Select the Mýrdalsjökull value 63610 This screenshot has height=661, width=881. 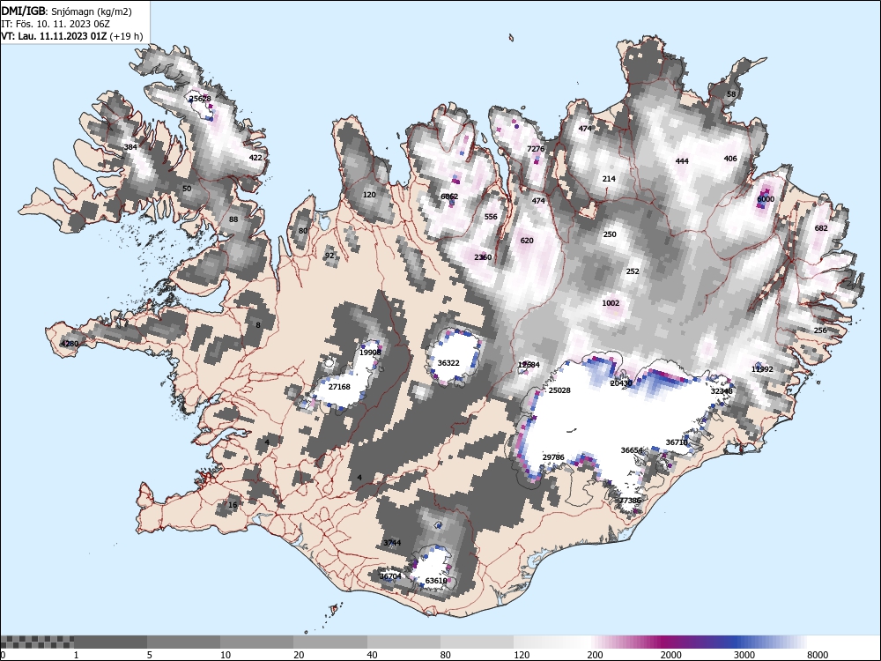pos(436,581)
